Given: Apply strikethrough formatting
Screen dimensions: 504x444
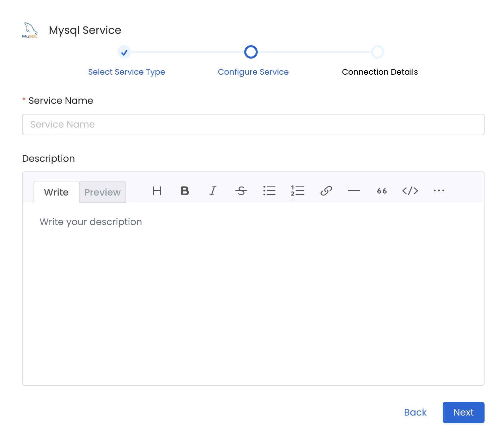Looking at the screenshot, I should pyautogui.click(x=241, y=191).
